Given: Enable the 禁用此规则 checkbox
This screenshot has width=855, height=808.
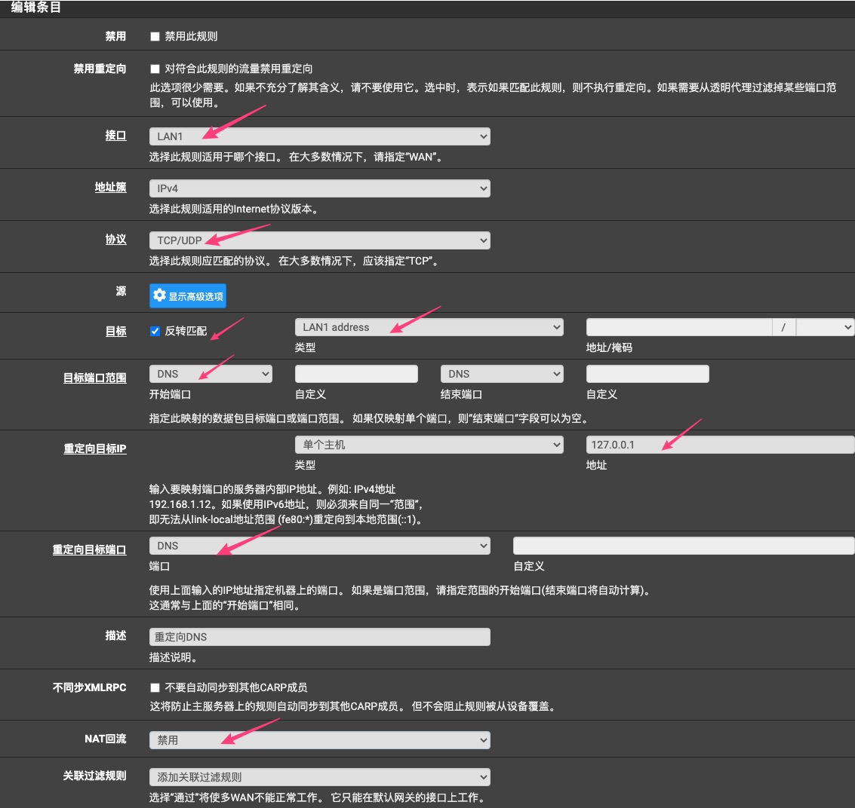Looking at the screenshot, I should click(155, 36).
